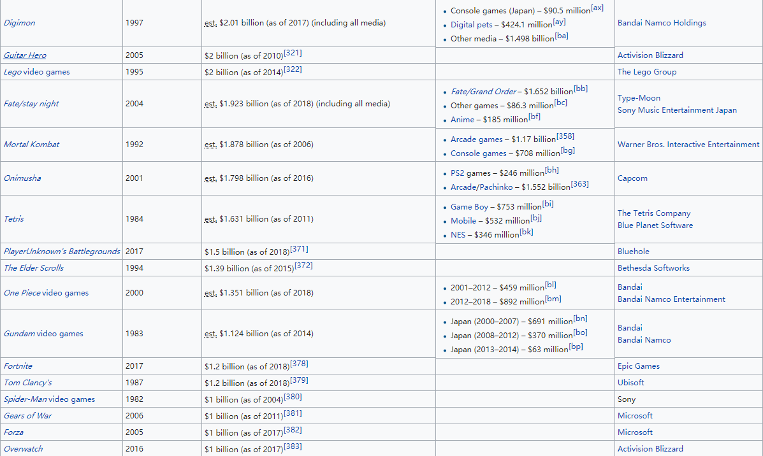Click the Blue Planet Software link
The width and height of the screenshot is (763, 456).
[x=655, y=225]
